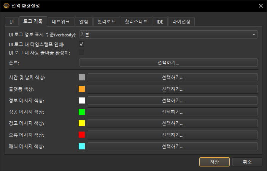Open 선택하기 for 경고 메시지 색상
The height and width of the screenshot is (171, 267).
pyautogui.click(x=173, y=124)
